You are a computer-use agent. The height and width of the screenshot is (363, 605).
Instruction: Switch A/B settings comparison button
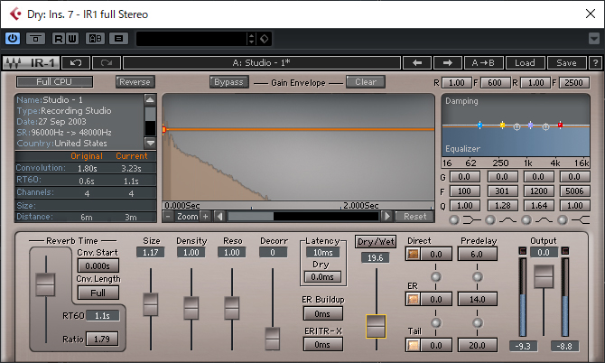pyautogui.click(x=96, y=39)
